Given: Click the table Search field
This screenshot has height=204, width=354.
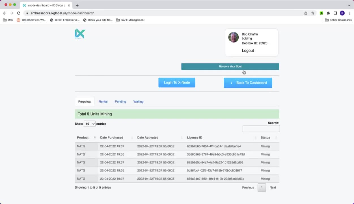Looking at the screenshot, I should [x=261, y=129].
